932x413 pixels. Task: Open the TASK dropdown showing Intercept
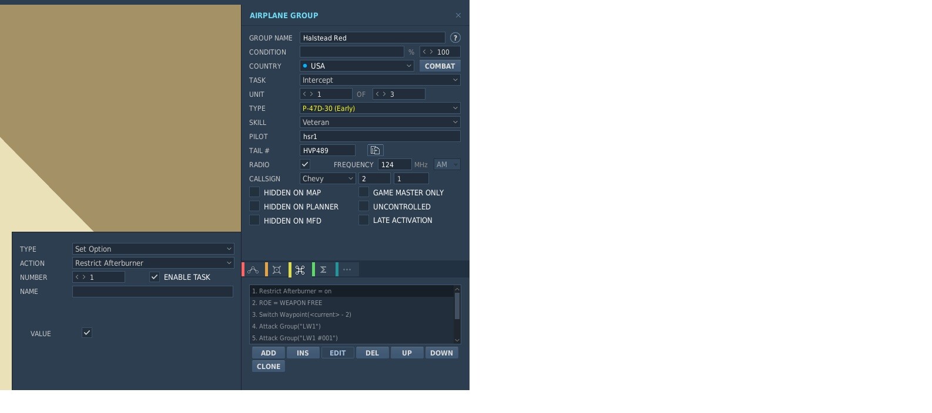(380, 80)
